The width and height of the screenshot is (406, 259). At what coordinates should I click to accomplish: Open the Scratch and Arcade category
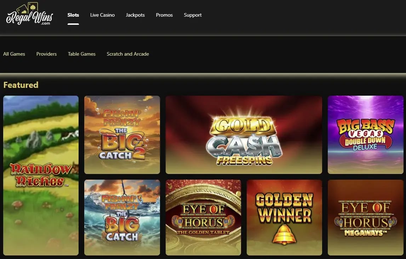point(128,54)
